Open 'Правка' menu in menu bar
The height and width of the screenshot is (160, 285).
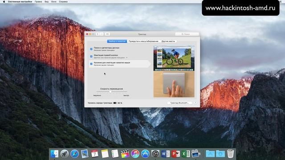[38, 2]
